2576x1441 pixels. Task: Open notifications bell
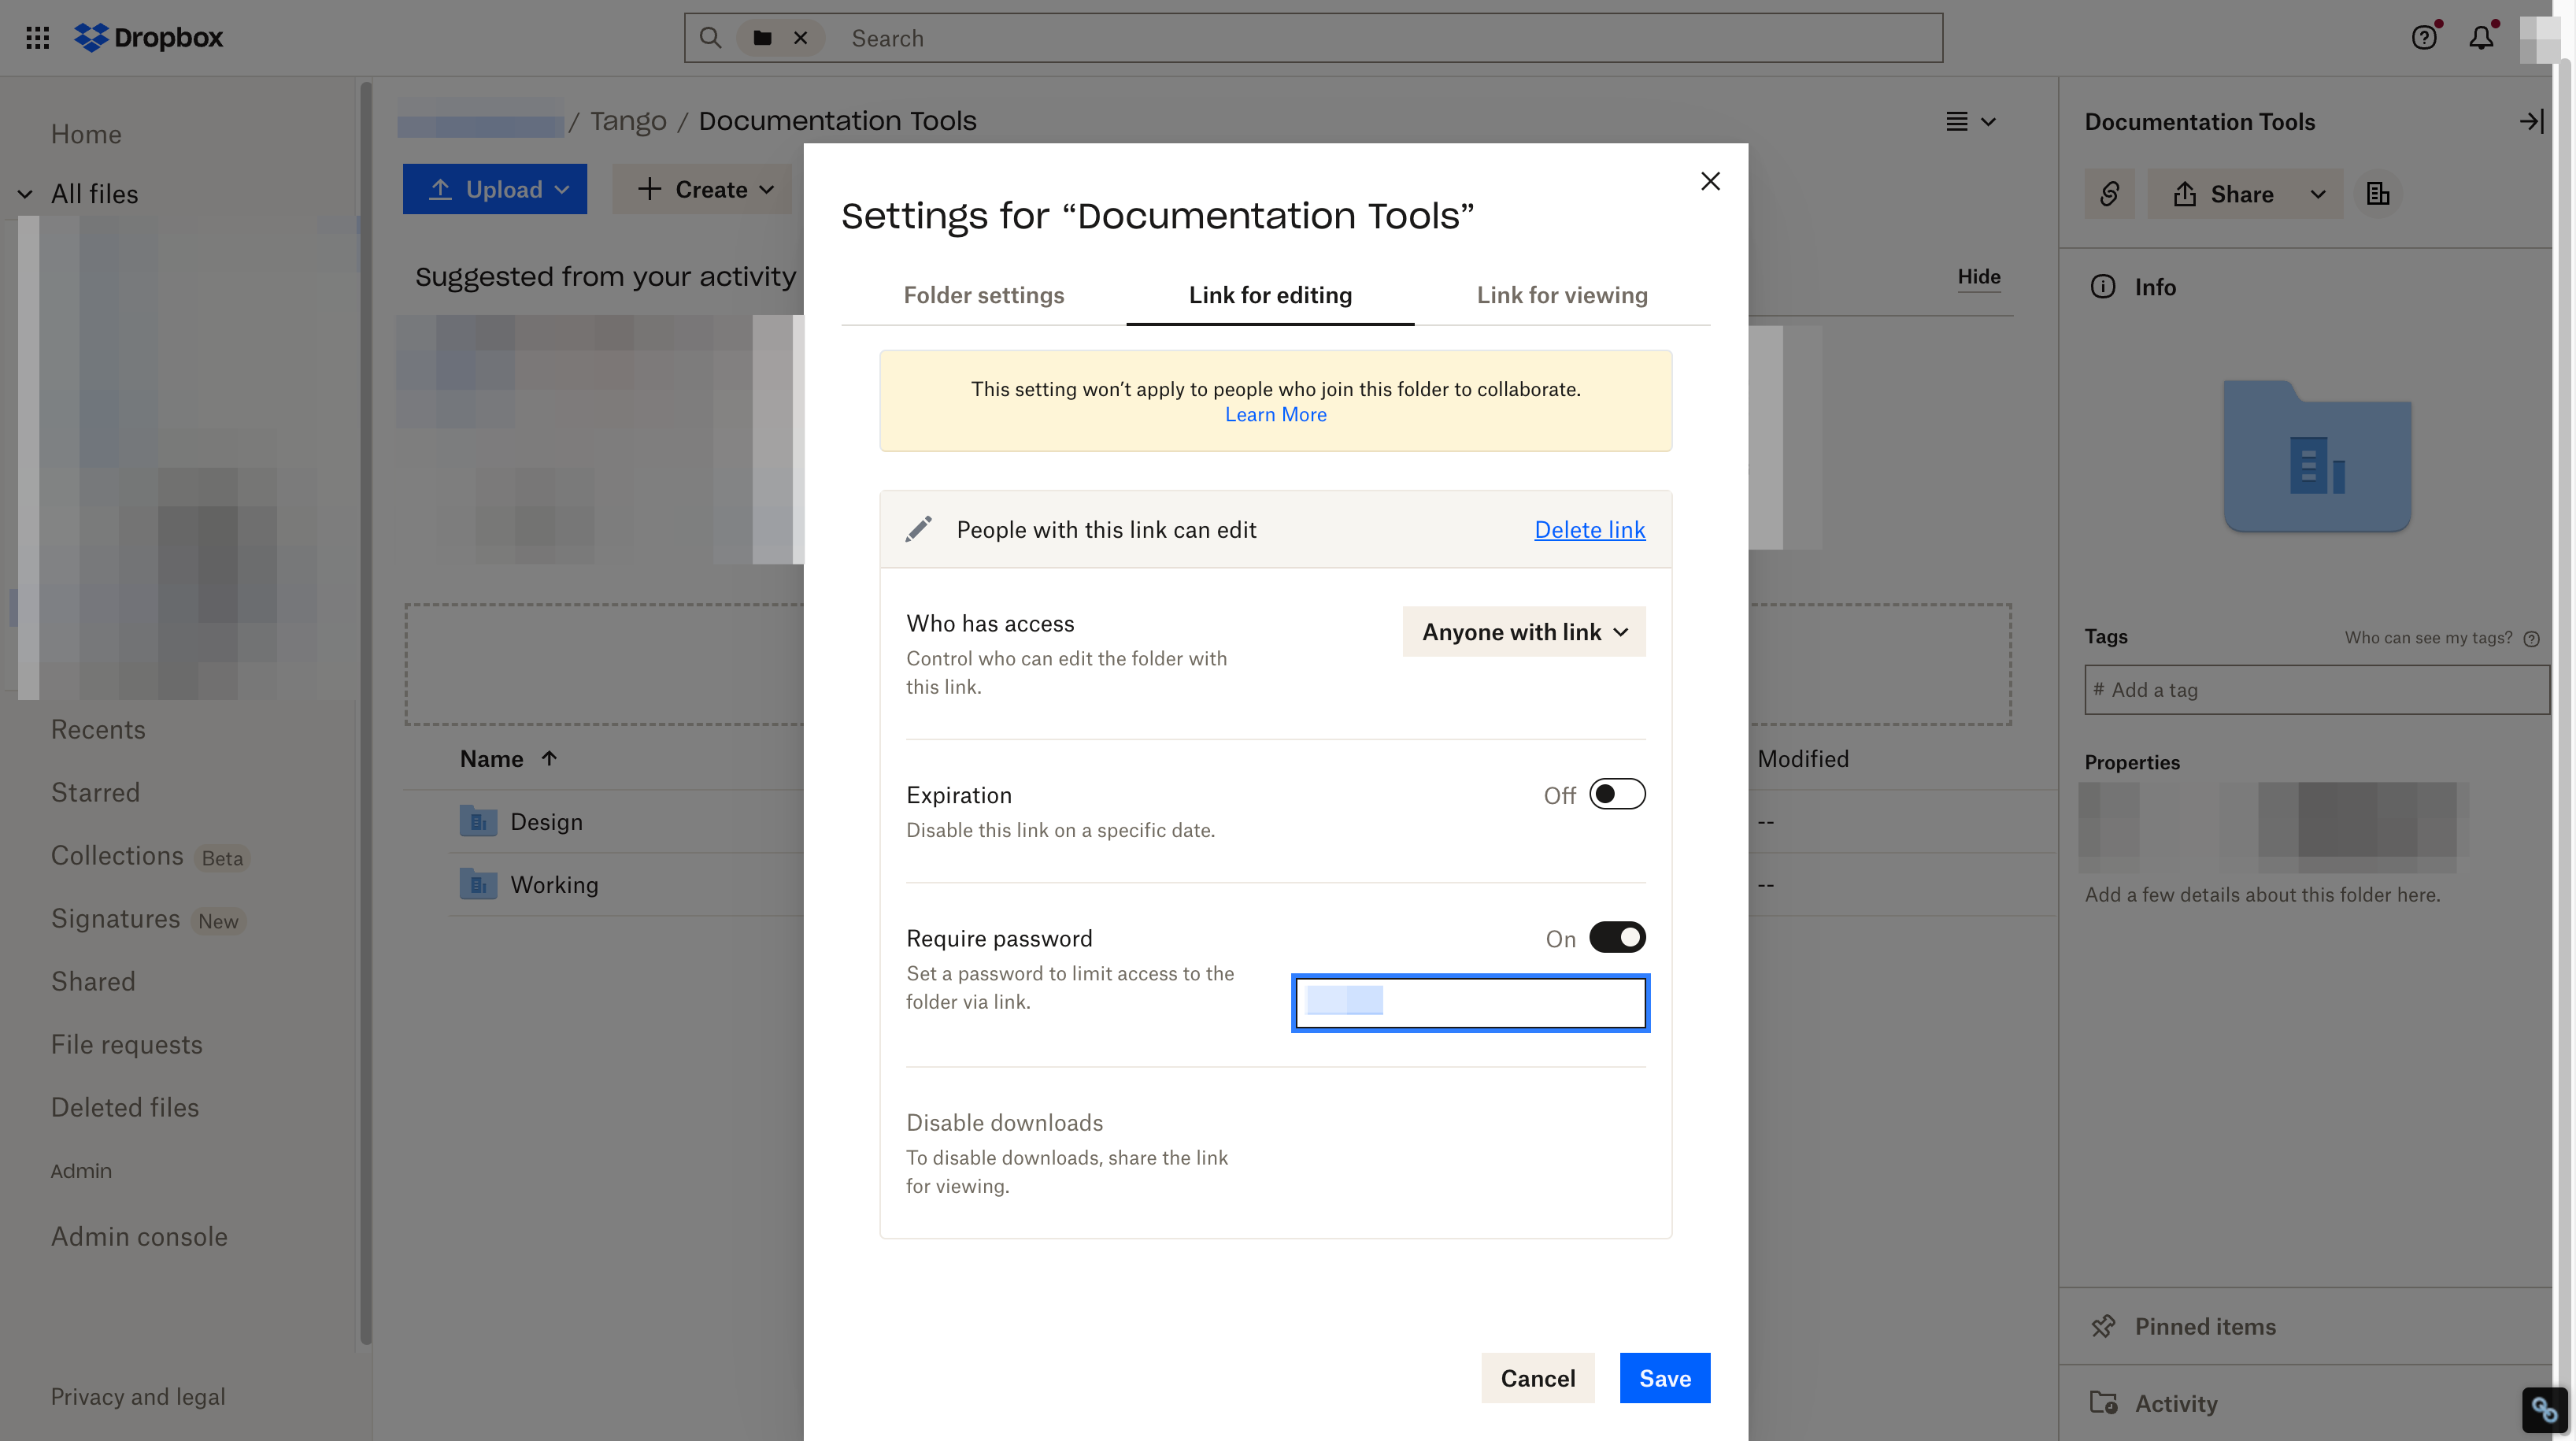(2481, 38)
